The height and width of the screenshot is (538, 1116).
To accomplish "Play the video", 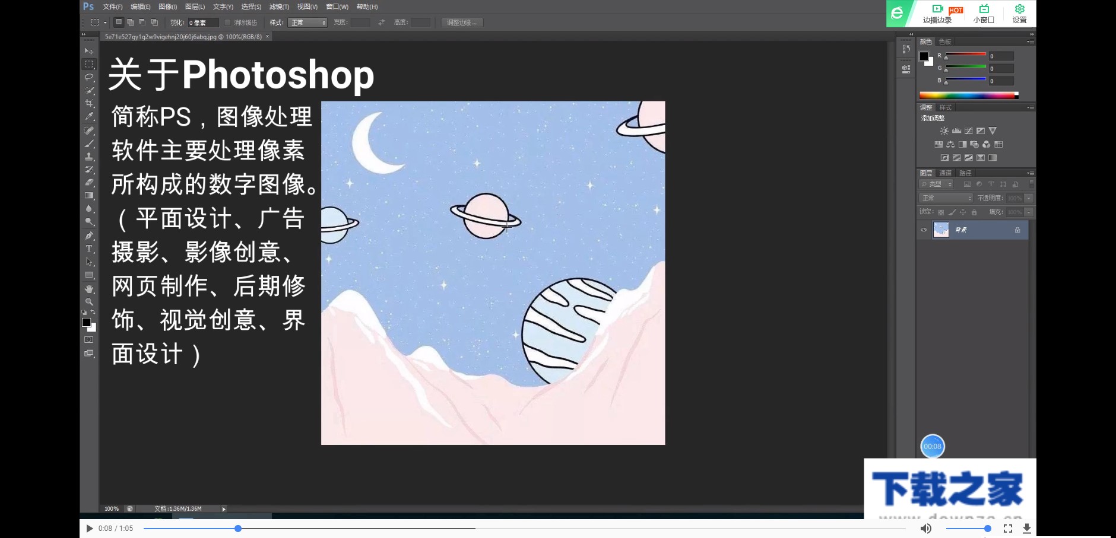I will coord(89,529).
